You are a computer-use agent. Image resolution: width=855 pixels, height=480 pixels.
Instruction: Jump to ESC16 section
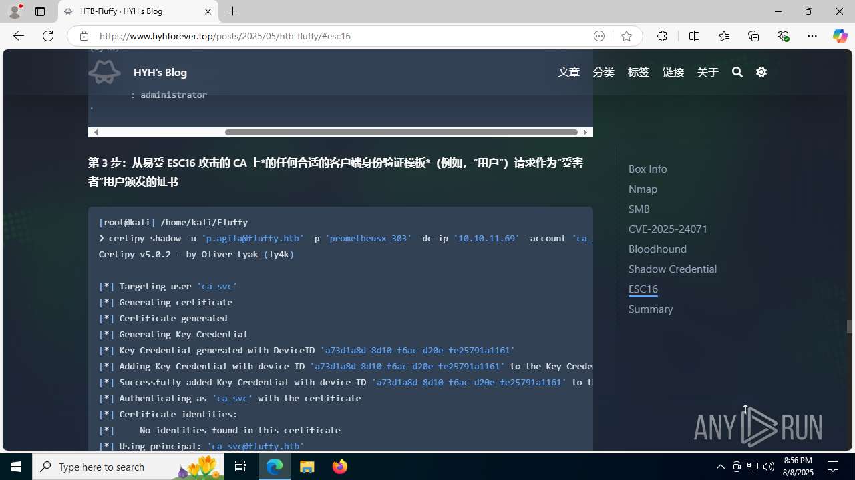coord(643,289)
